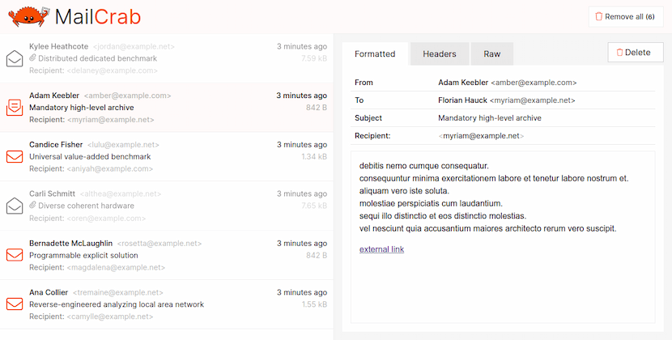Click the opened envelope icon for Kylee Heathcote
The height and width of the screenshot is (340, 672).
15,58
